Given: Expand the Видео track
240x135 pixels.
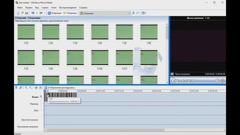Looking at the screenshot, I should coord(41,96).
